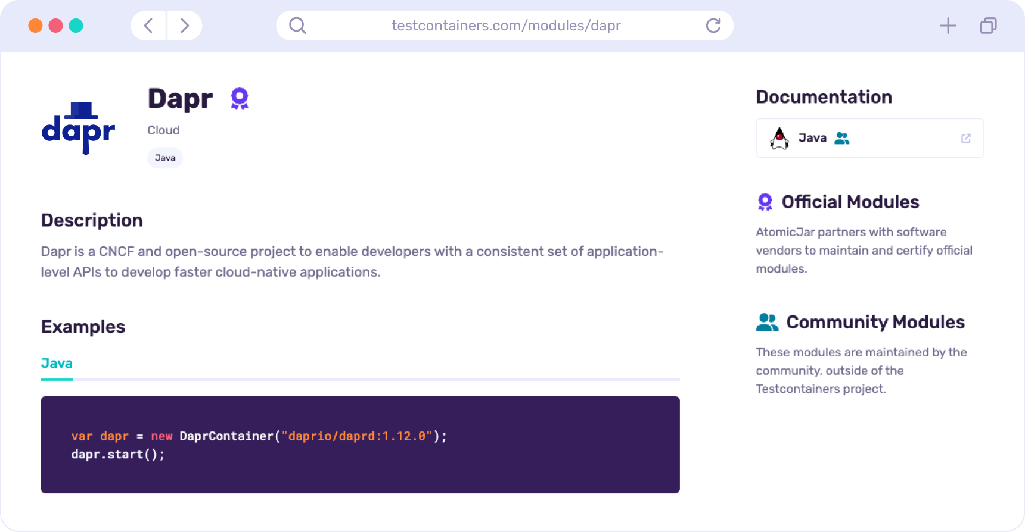Click the community maintained modules description text
The width and height of the screenshot is (1025, 532).
pos(861,371)
